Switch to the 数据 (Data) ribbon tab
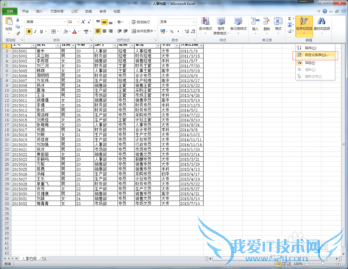348x269 pixels. click(88, 11)
